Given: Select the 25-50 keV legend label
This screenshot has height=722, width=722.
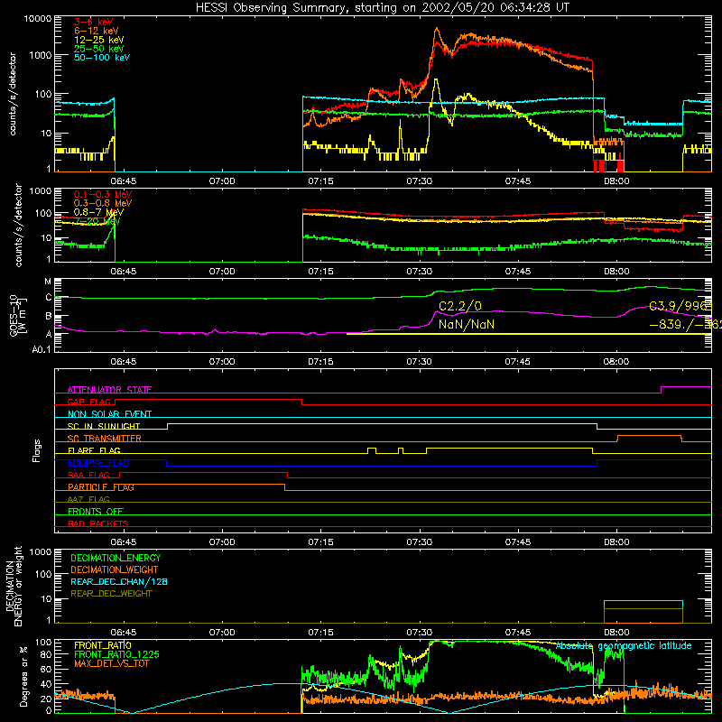Looking at the screenshot, I should point(99,49).
